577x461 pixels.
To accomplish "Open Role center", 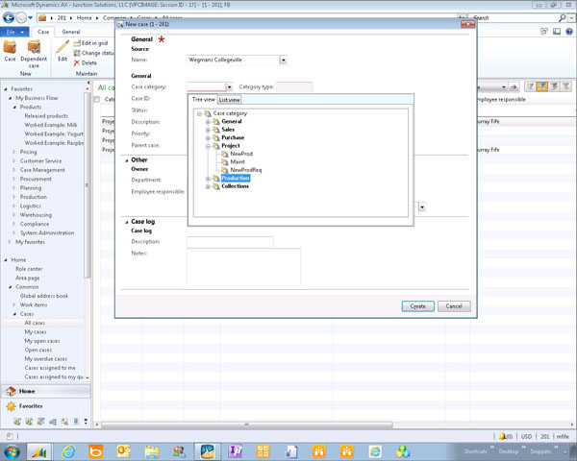I will click(29, 269).
